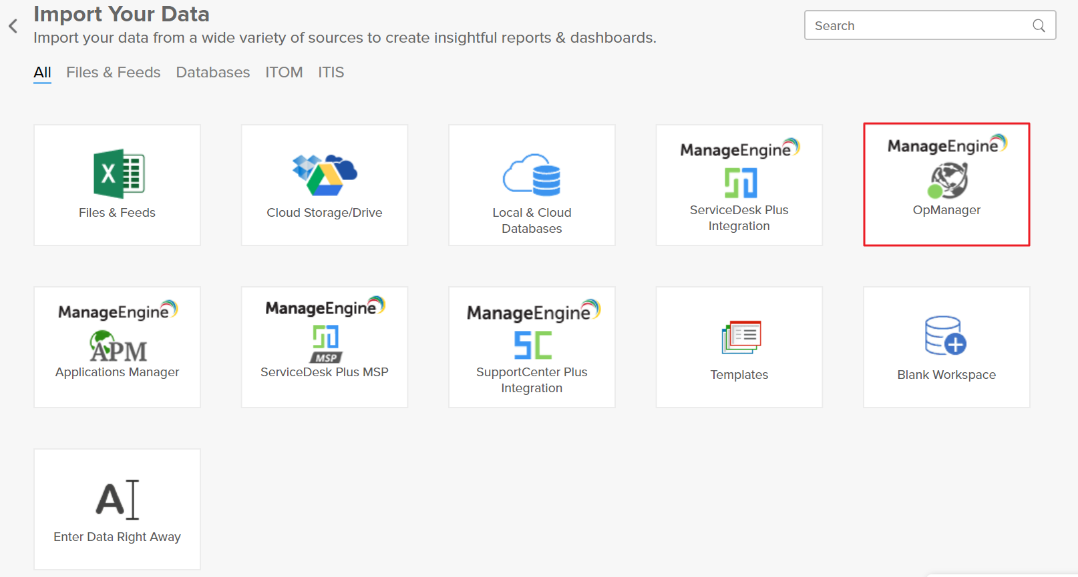Choose Enter Data Right Away label
The height and width of the screenshot is (577, 1078).
[x=118, y=537]
